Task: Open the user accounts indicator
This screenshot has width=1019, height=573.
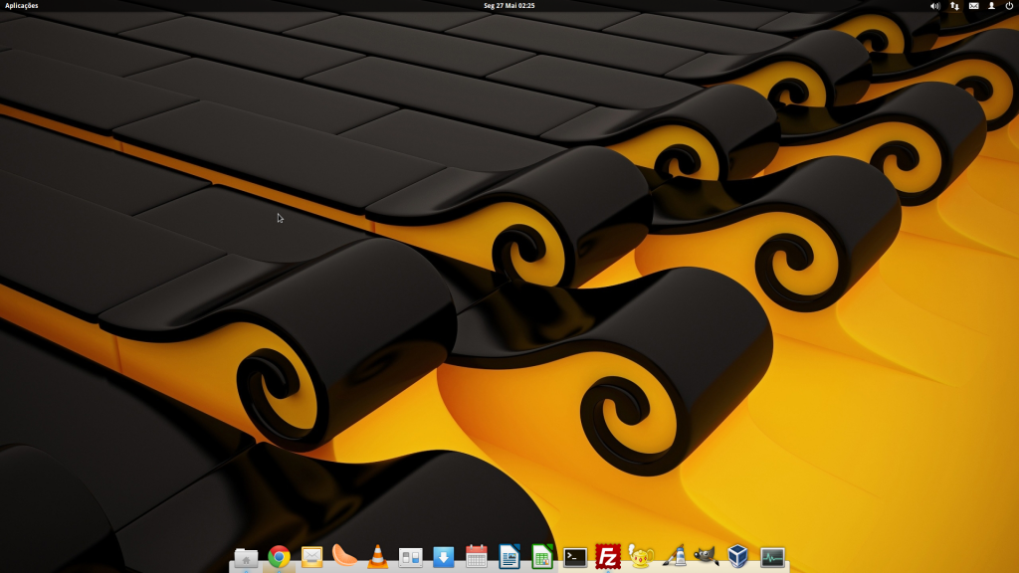Action: pyautogui.click(x=992, y=6)
